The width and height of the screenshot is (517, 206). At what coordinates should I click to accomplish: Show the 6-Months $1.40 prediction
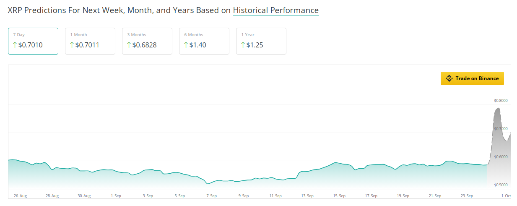click(204, 41)
